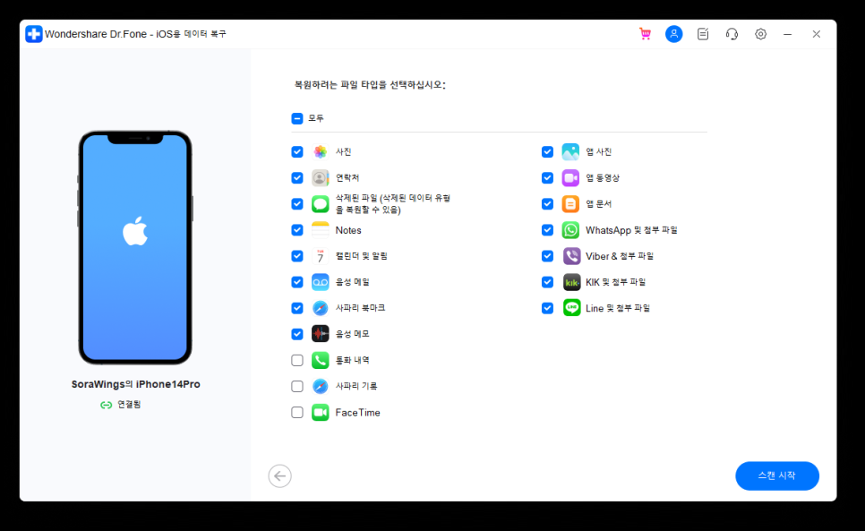Click the App Photos picture icon
Image resolution: width=865 pixels, height=531 pixels.
570,151
